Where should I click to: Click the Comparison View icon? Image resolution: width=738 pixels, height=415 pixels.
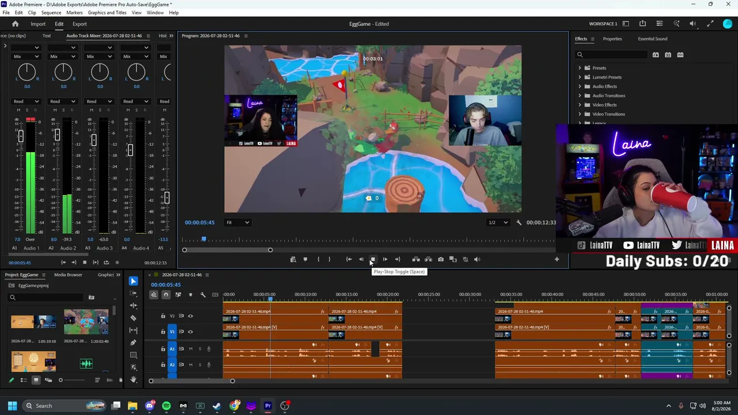pyautogui.click(x=453, y=259)
